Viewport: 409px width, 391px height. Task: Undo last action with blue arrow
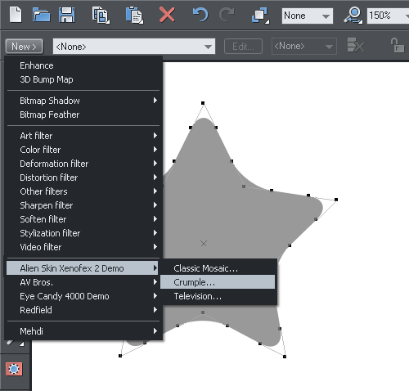tap(200, 15)
